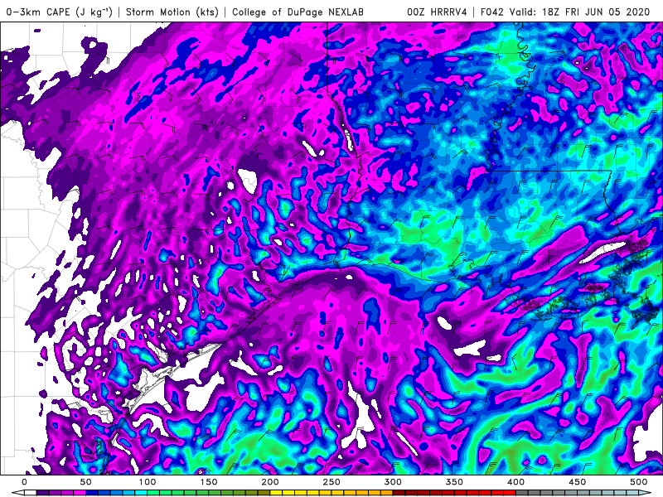663x497 pixels.
Task: Click the '150' label on the color scale
Action: (x=209, y=482)
